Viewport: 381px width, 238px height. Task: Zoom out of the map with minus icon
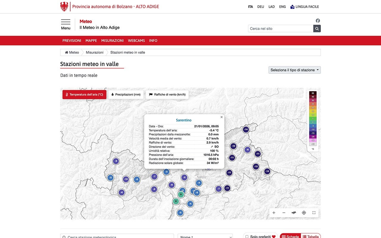point(284,213)
